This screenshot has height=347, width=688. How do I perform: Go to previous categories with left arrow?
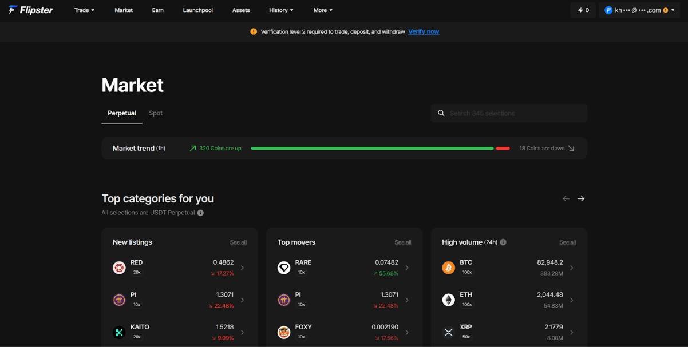point(566,198)
